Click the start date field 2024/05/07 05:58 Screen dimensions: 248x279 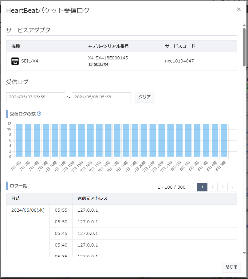(x=36, y=97)
